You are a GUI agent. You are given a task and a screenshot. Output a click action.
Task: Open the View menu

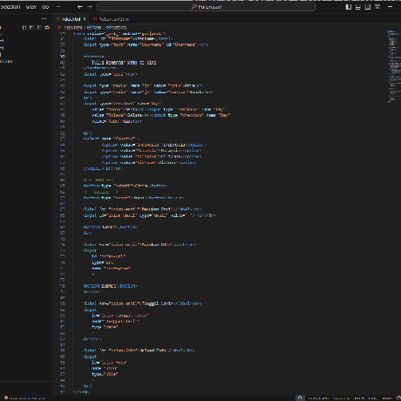(x=31, y=7)
